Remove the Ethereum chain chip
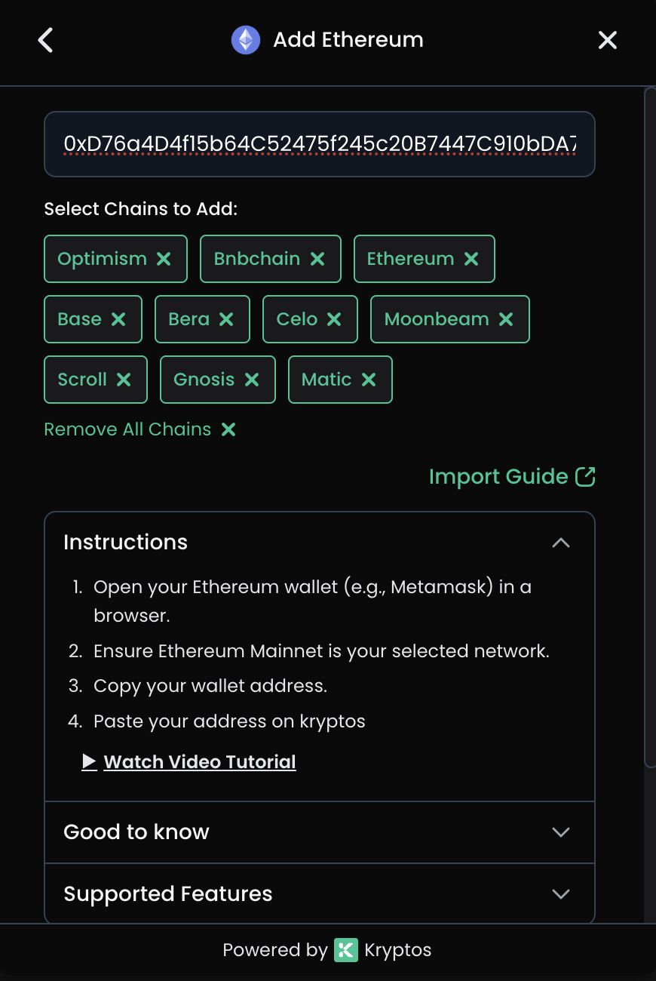656x981 pixels. [472, 259]
